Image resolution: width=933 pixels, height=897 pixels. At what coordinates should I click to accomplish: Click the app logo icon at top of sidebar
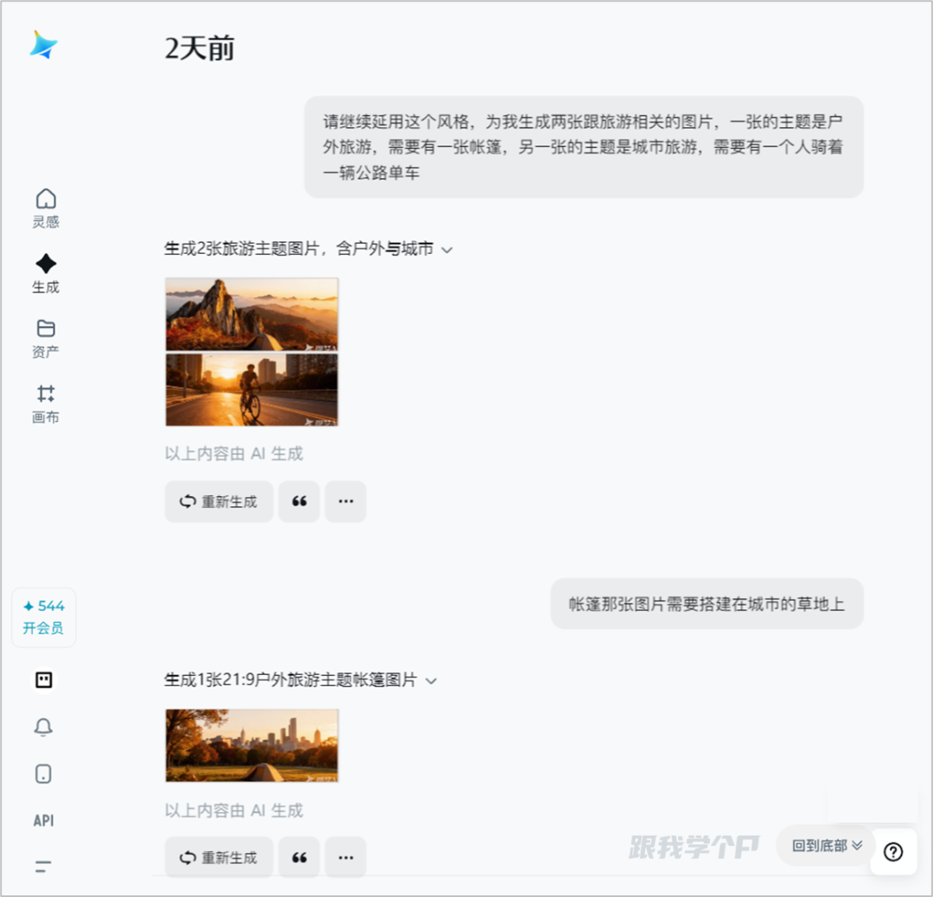43,45
